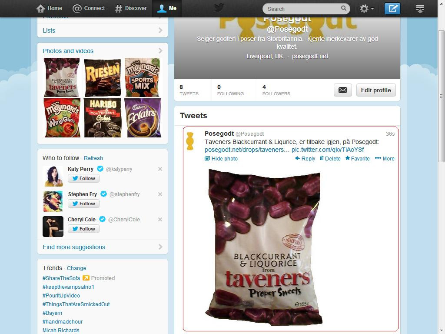
Task: Open the Haribo Pontefract Cakes thumbnail
Action: point(103,118)
